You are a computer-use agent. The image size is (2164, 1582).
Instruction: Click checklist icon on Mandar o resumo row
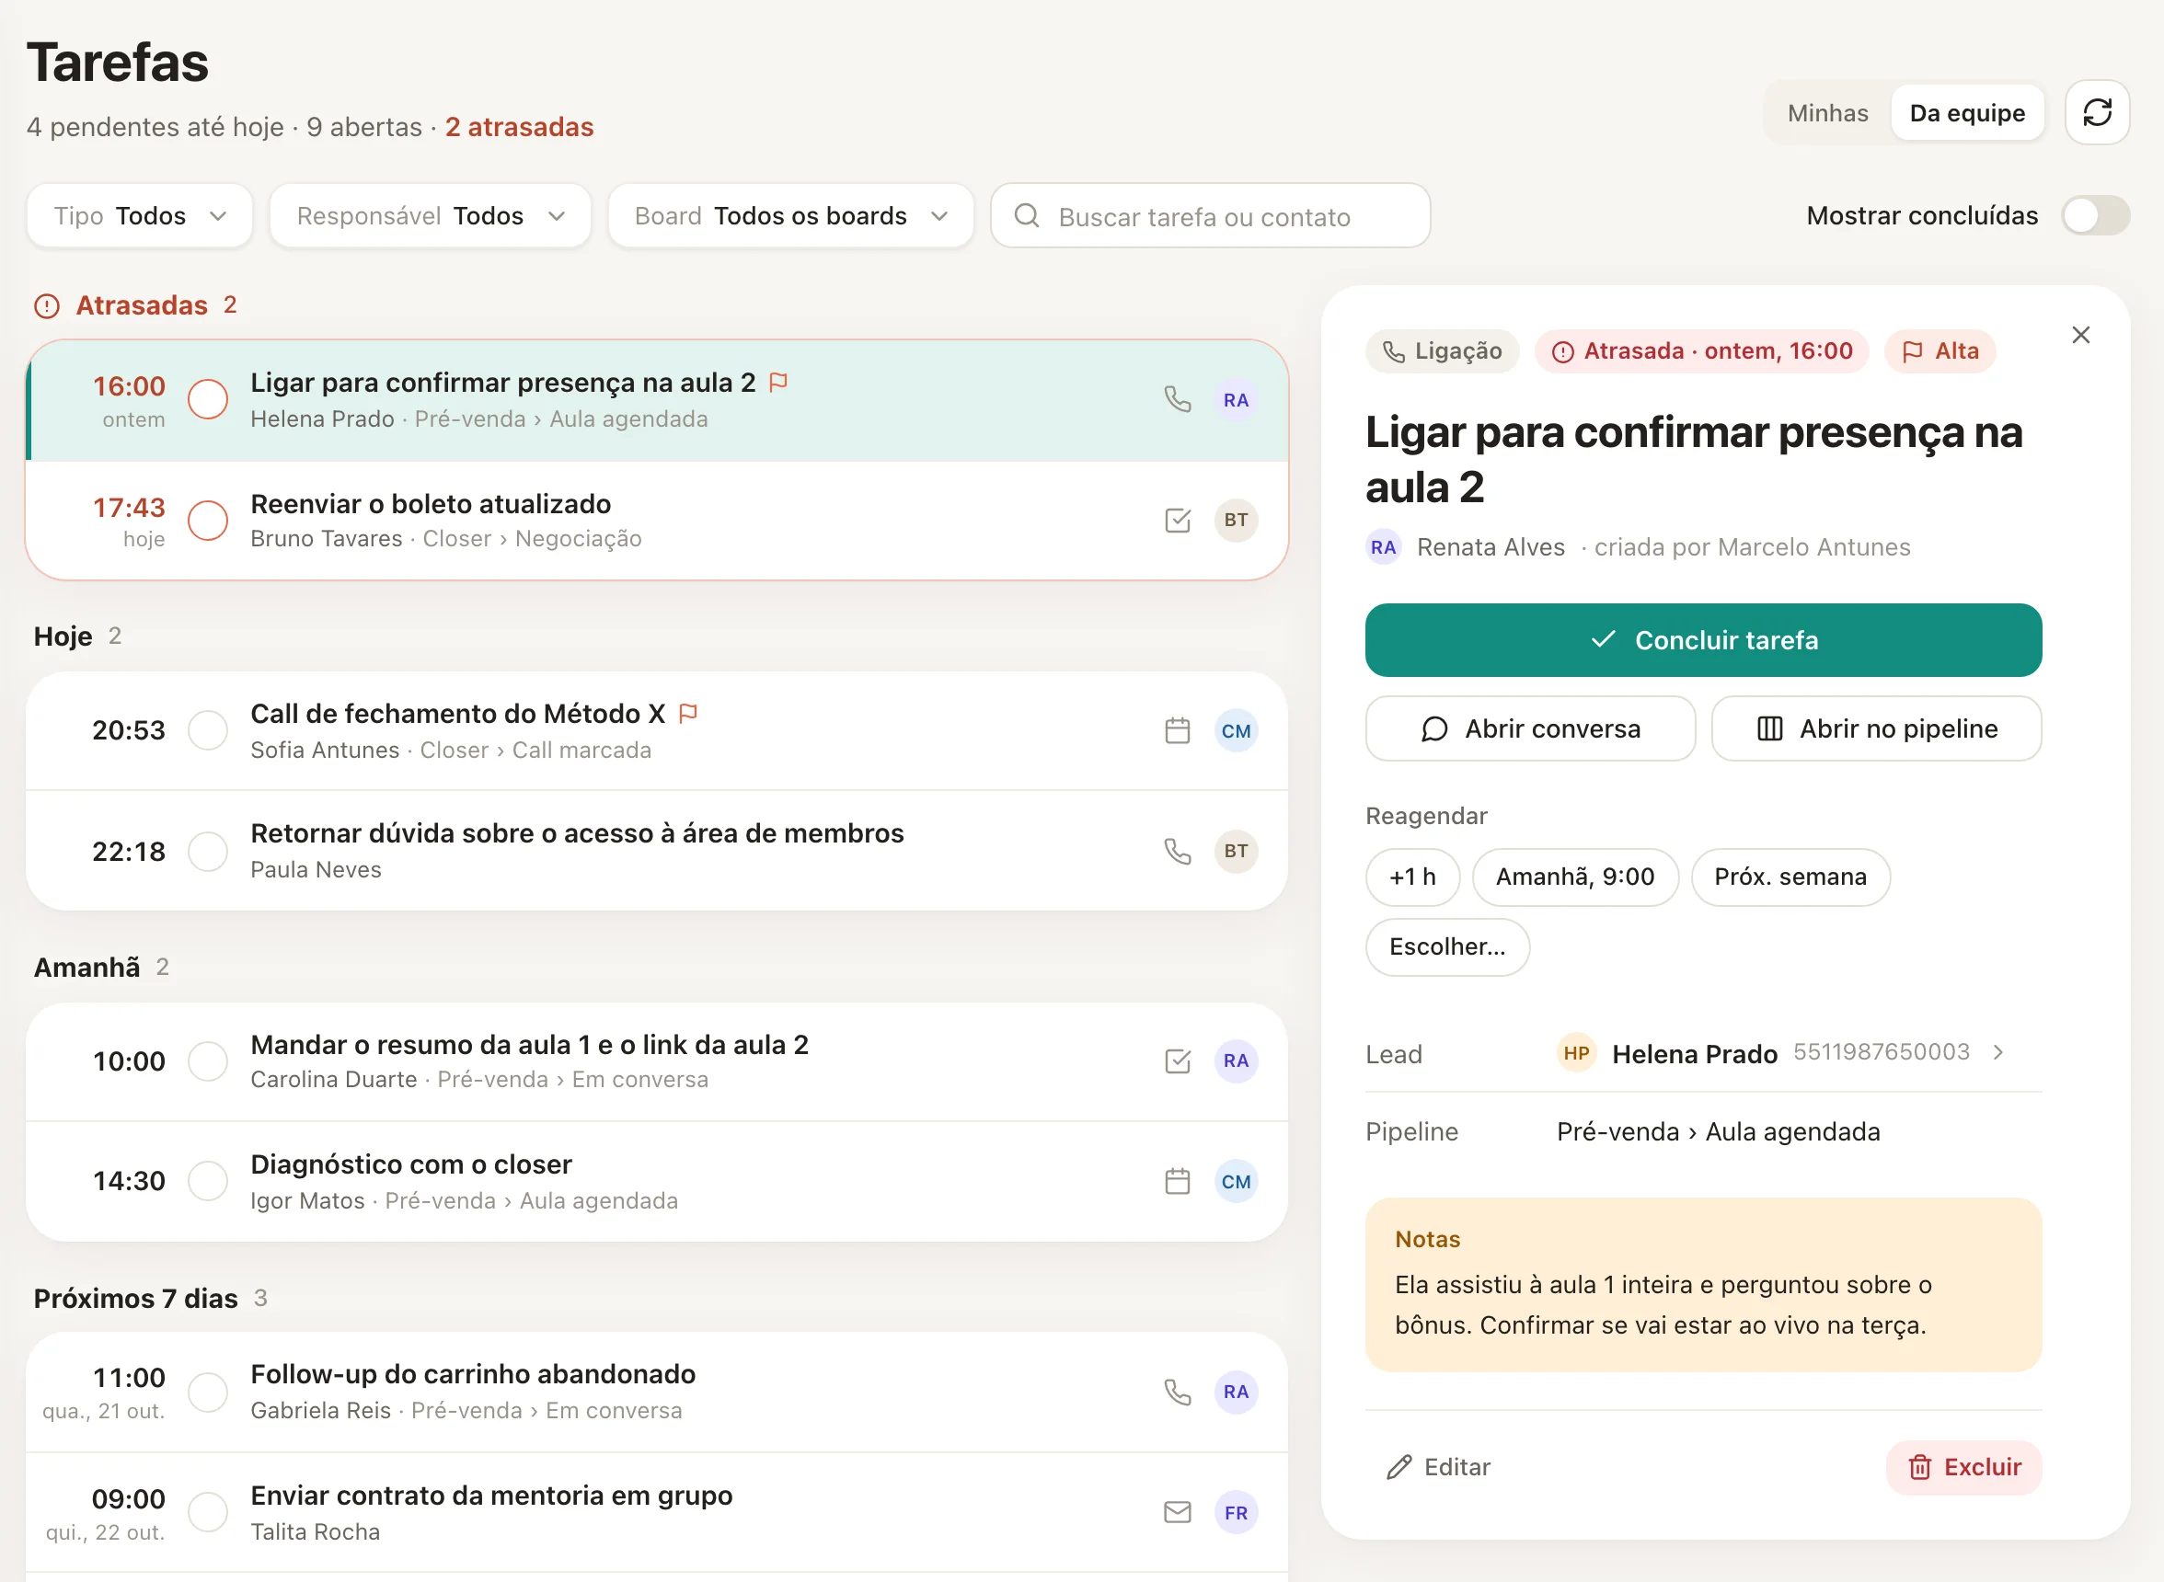(1178, 1061)
